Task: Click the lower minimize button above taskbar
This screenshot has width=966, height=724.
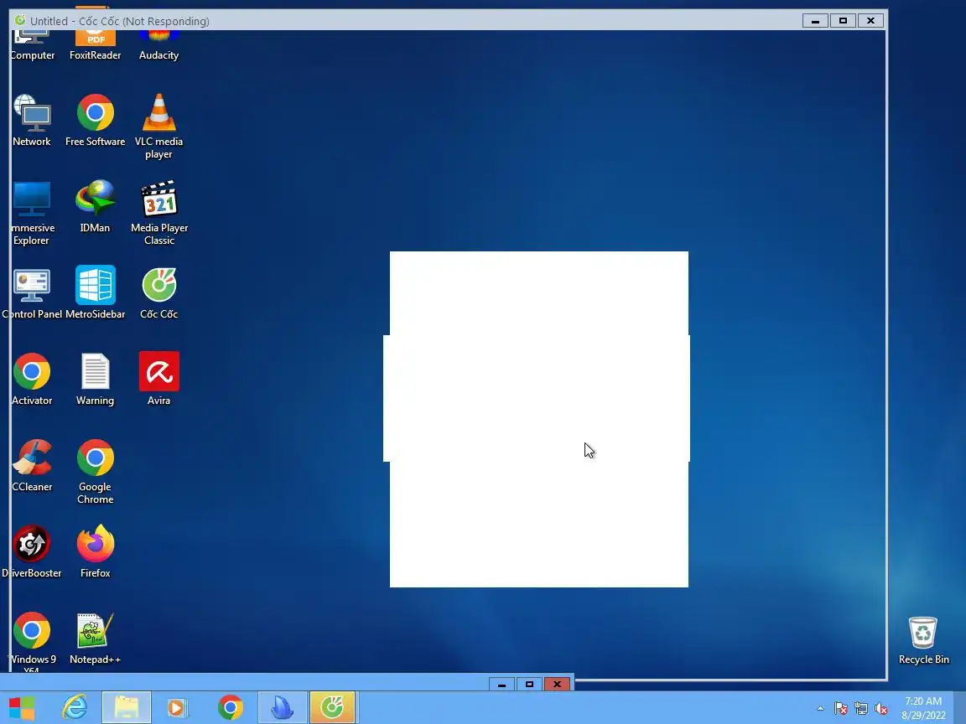Action: point(501,684)
